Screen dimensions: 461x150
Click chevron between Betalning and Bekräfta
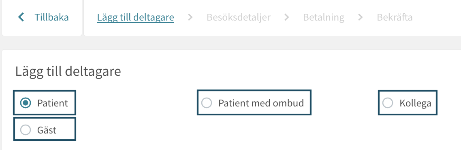[361, 18]
